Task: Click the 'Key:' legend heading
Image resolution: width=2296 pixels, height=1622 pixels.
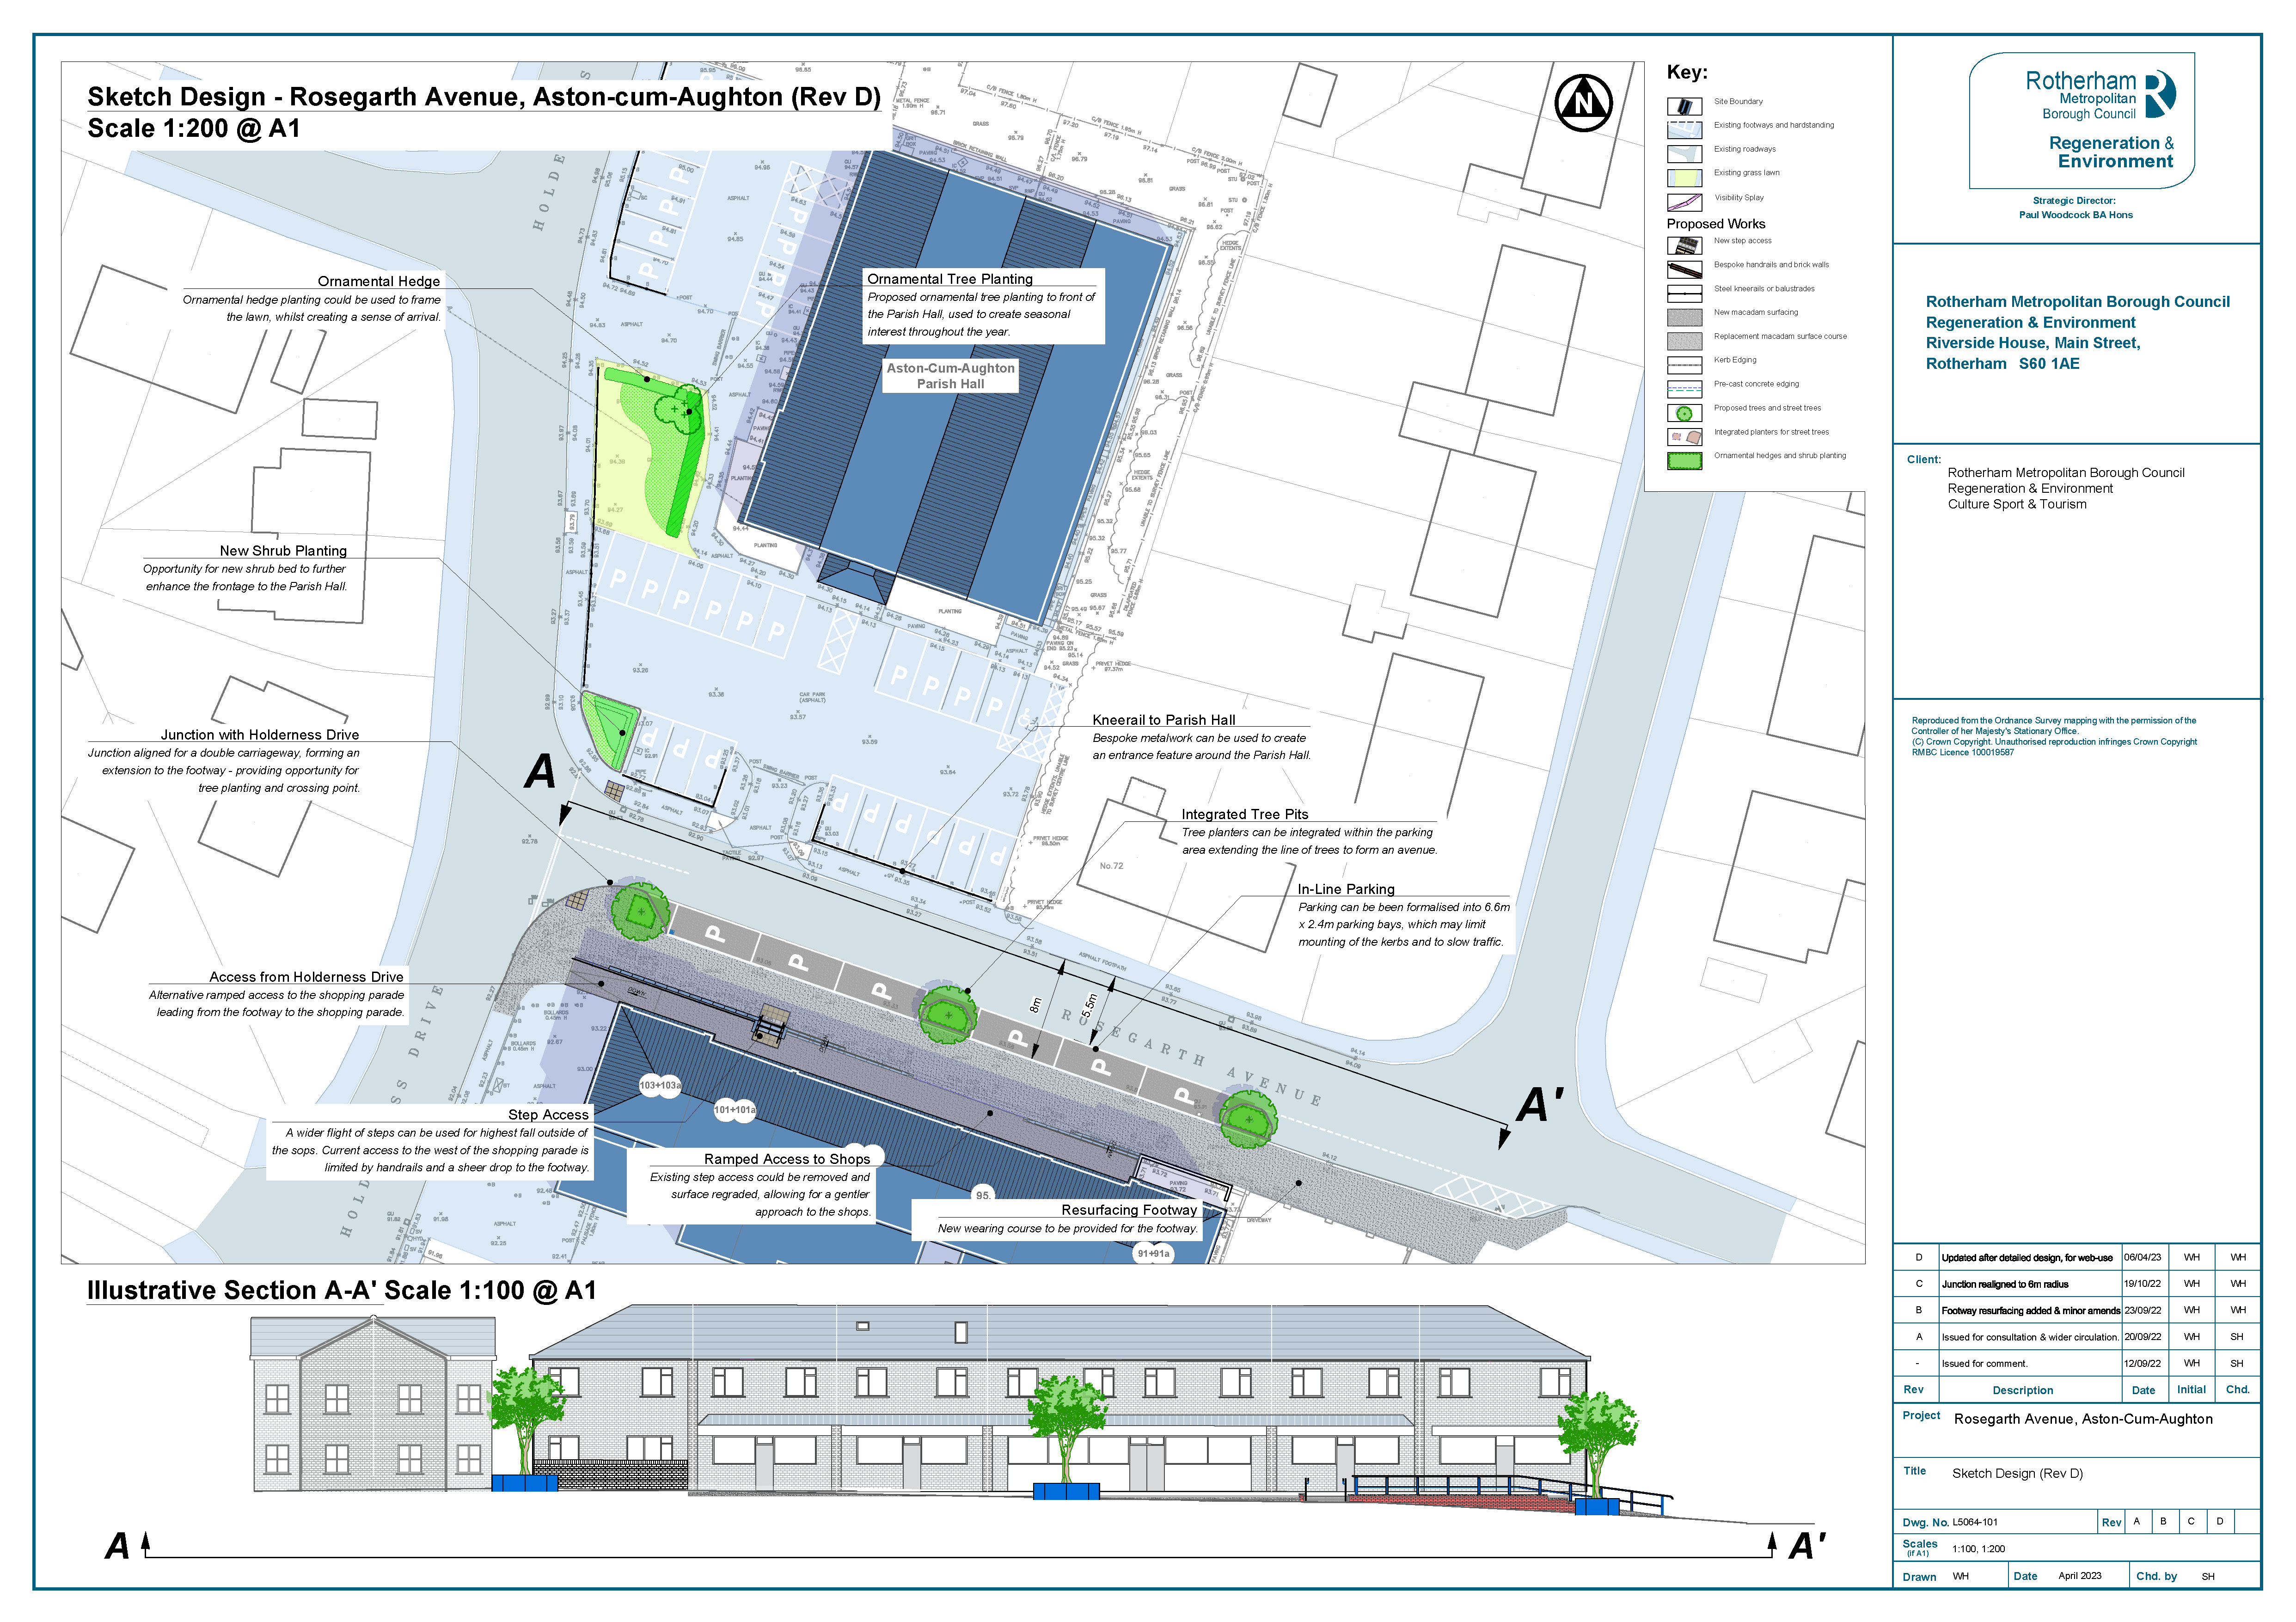Action: pos(1687,72)
